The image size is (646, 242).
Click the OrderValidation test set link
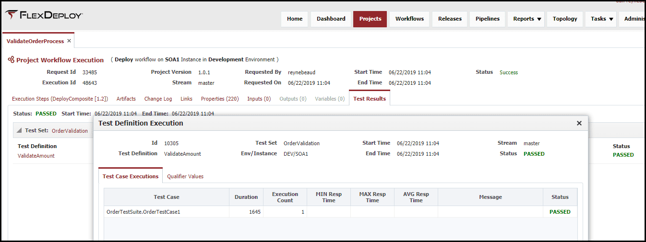click(70, 130)
